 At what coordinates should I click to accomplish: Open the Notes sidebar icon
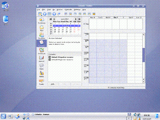click(x=42, y=74)
